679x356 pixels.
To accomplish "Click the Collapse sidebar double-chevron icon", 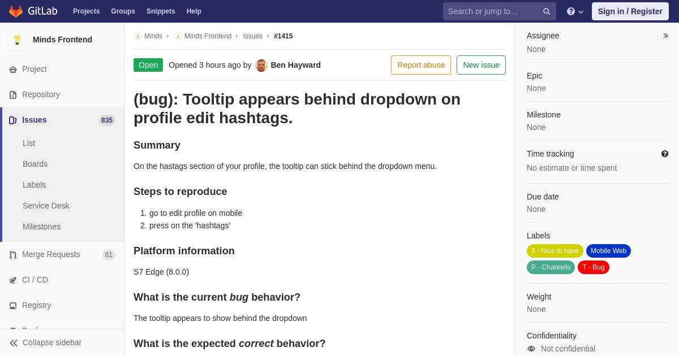I will pos(14,343).
